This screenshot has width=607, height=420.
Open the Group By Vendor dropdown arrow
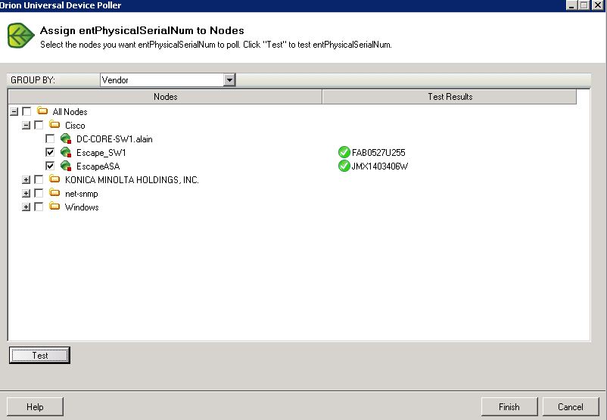point(229,80)
